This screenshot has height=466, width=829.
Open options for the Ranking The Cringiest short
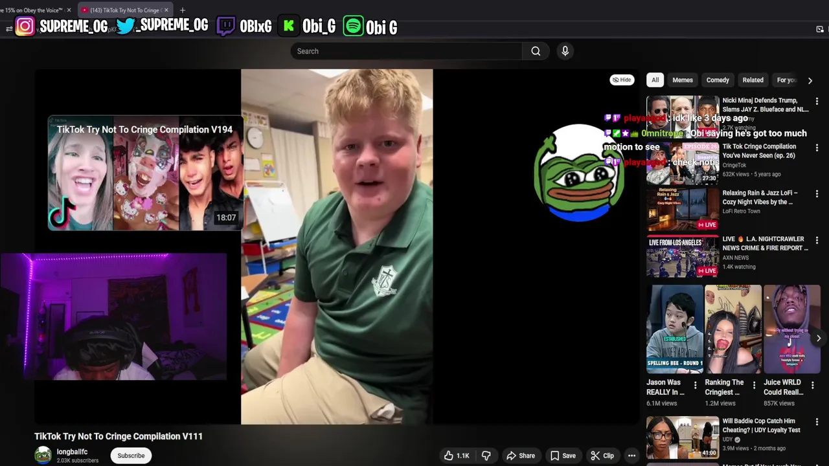(754, 385)
